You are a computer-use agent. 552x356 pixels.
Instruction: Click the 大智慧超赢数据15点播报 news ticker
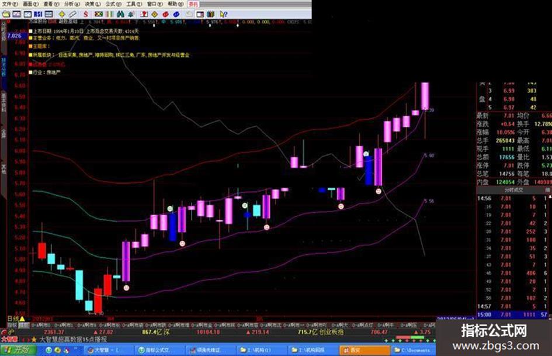73,340
